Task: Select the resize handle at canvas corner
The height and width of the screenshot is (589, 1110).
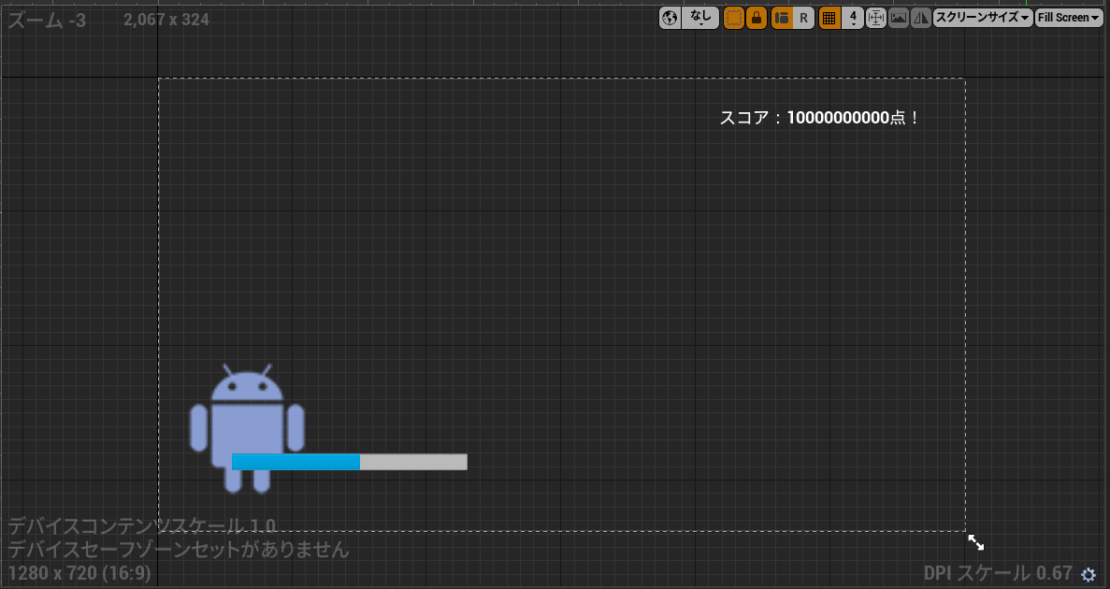Action: pos(976,542)
